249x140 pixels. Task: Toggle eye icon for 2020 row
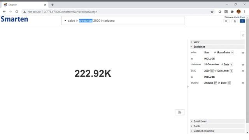243,71
